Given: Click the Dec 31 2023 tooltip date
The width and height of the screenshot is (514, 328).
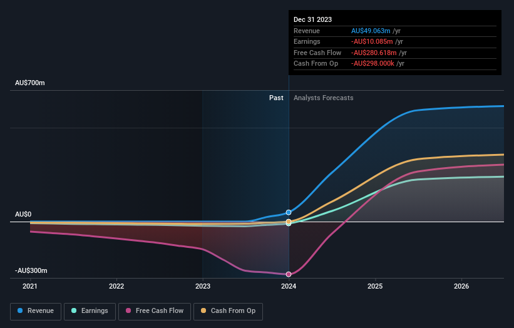Looking at the screenshot, I should point(313,19).
